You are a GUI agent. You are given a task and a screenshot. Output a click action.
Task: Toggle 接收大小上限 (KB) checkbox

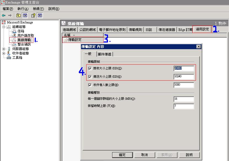coord(90,68)
